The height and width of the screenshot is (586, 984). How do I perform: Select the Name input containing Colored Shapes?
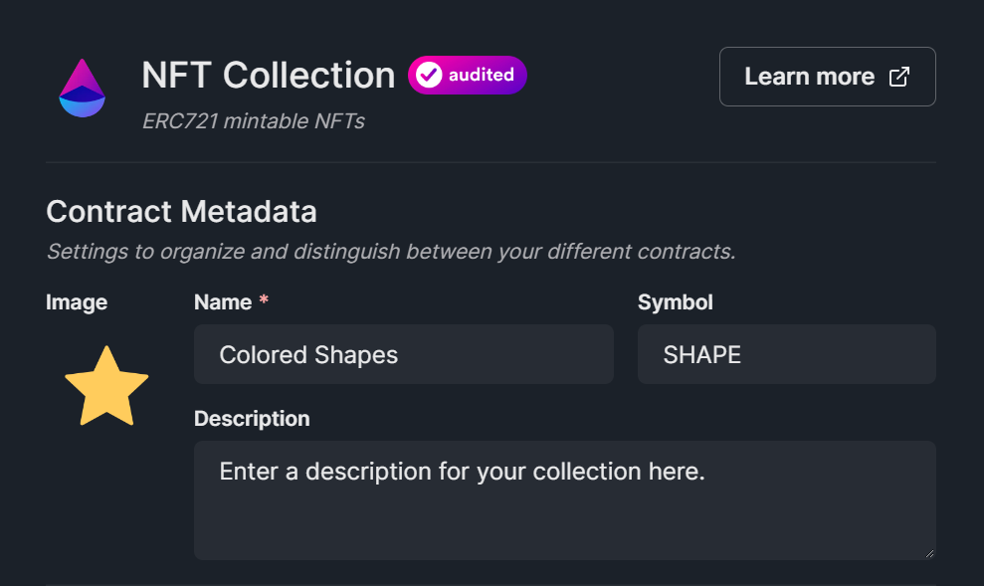click(403, 354)
